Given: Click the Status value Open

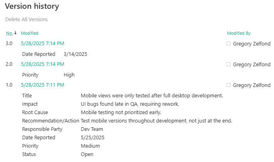Looking at the screenshot, I should click(x=87, y=154).
